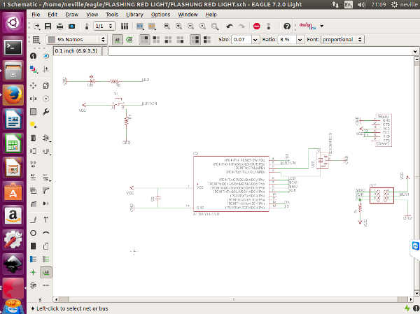Viewport: 420px width, 314px height.
Task: Select the Text tool in left palette
Action: (x=45, y=219)
